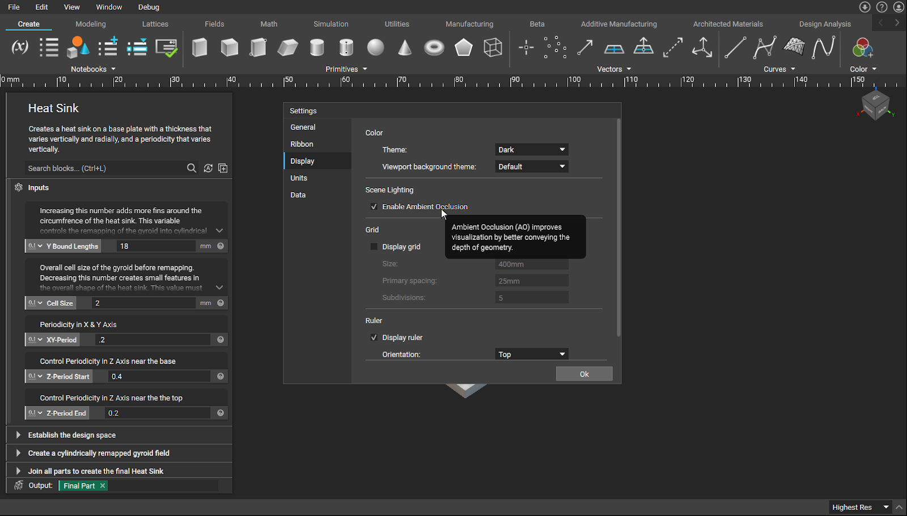Open the Theme dropdown
This screenshot has height=516, width=907.
pos(531,150)
